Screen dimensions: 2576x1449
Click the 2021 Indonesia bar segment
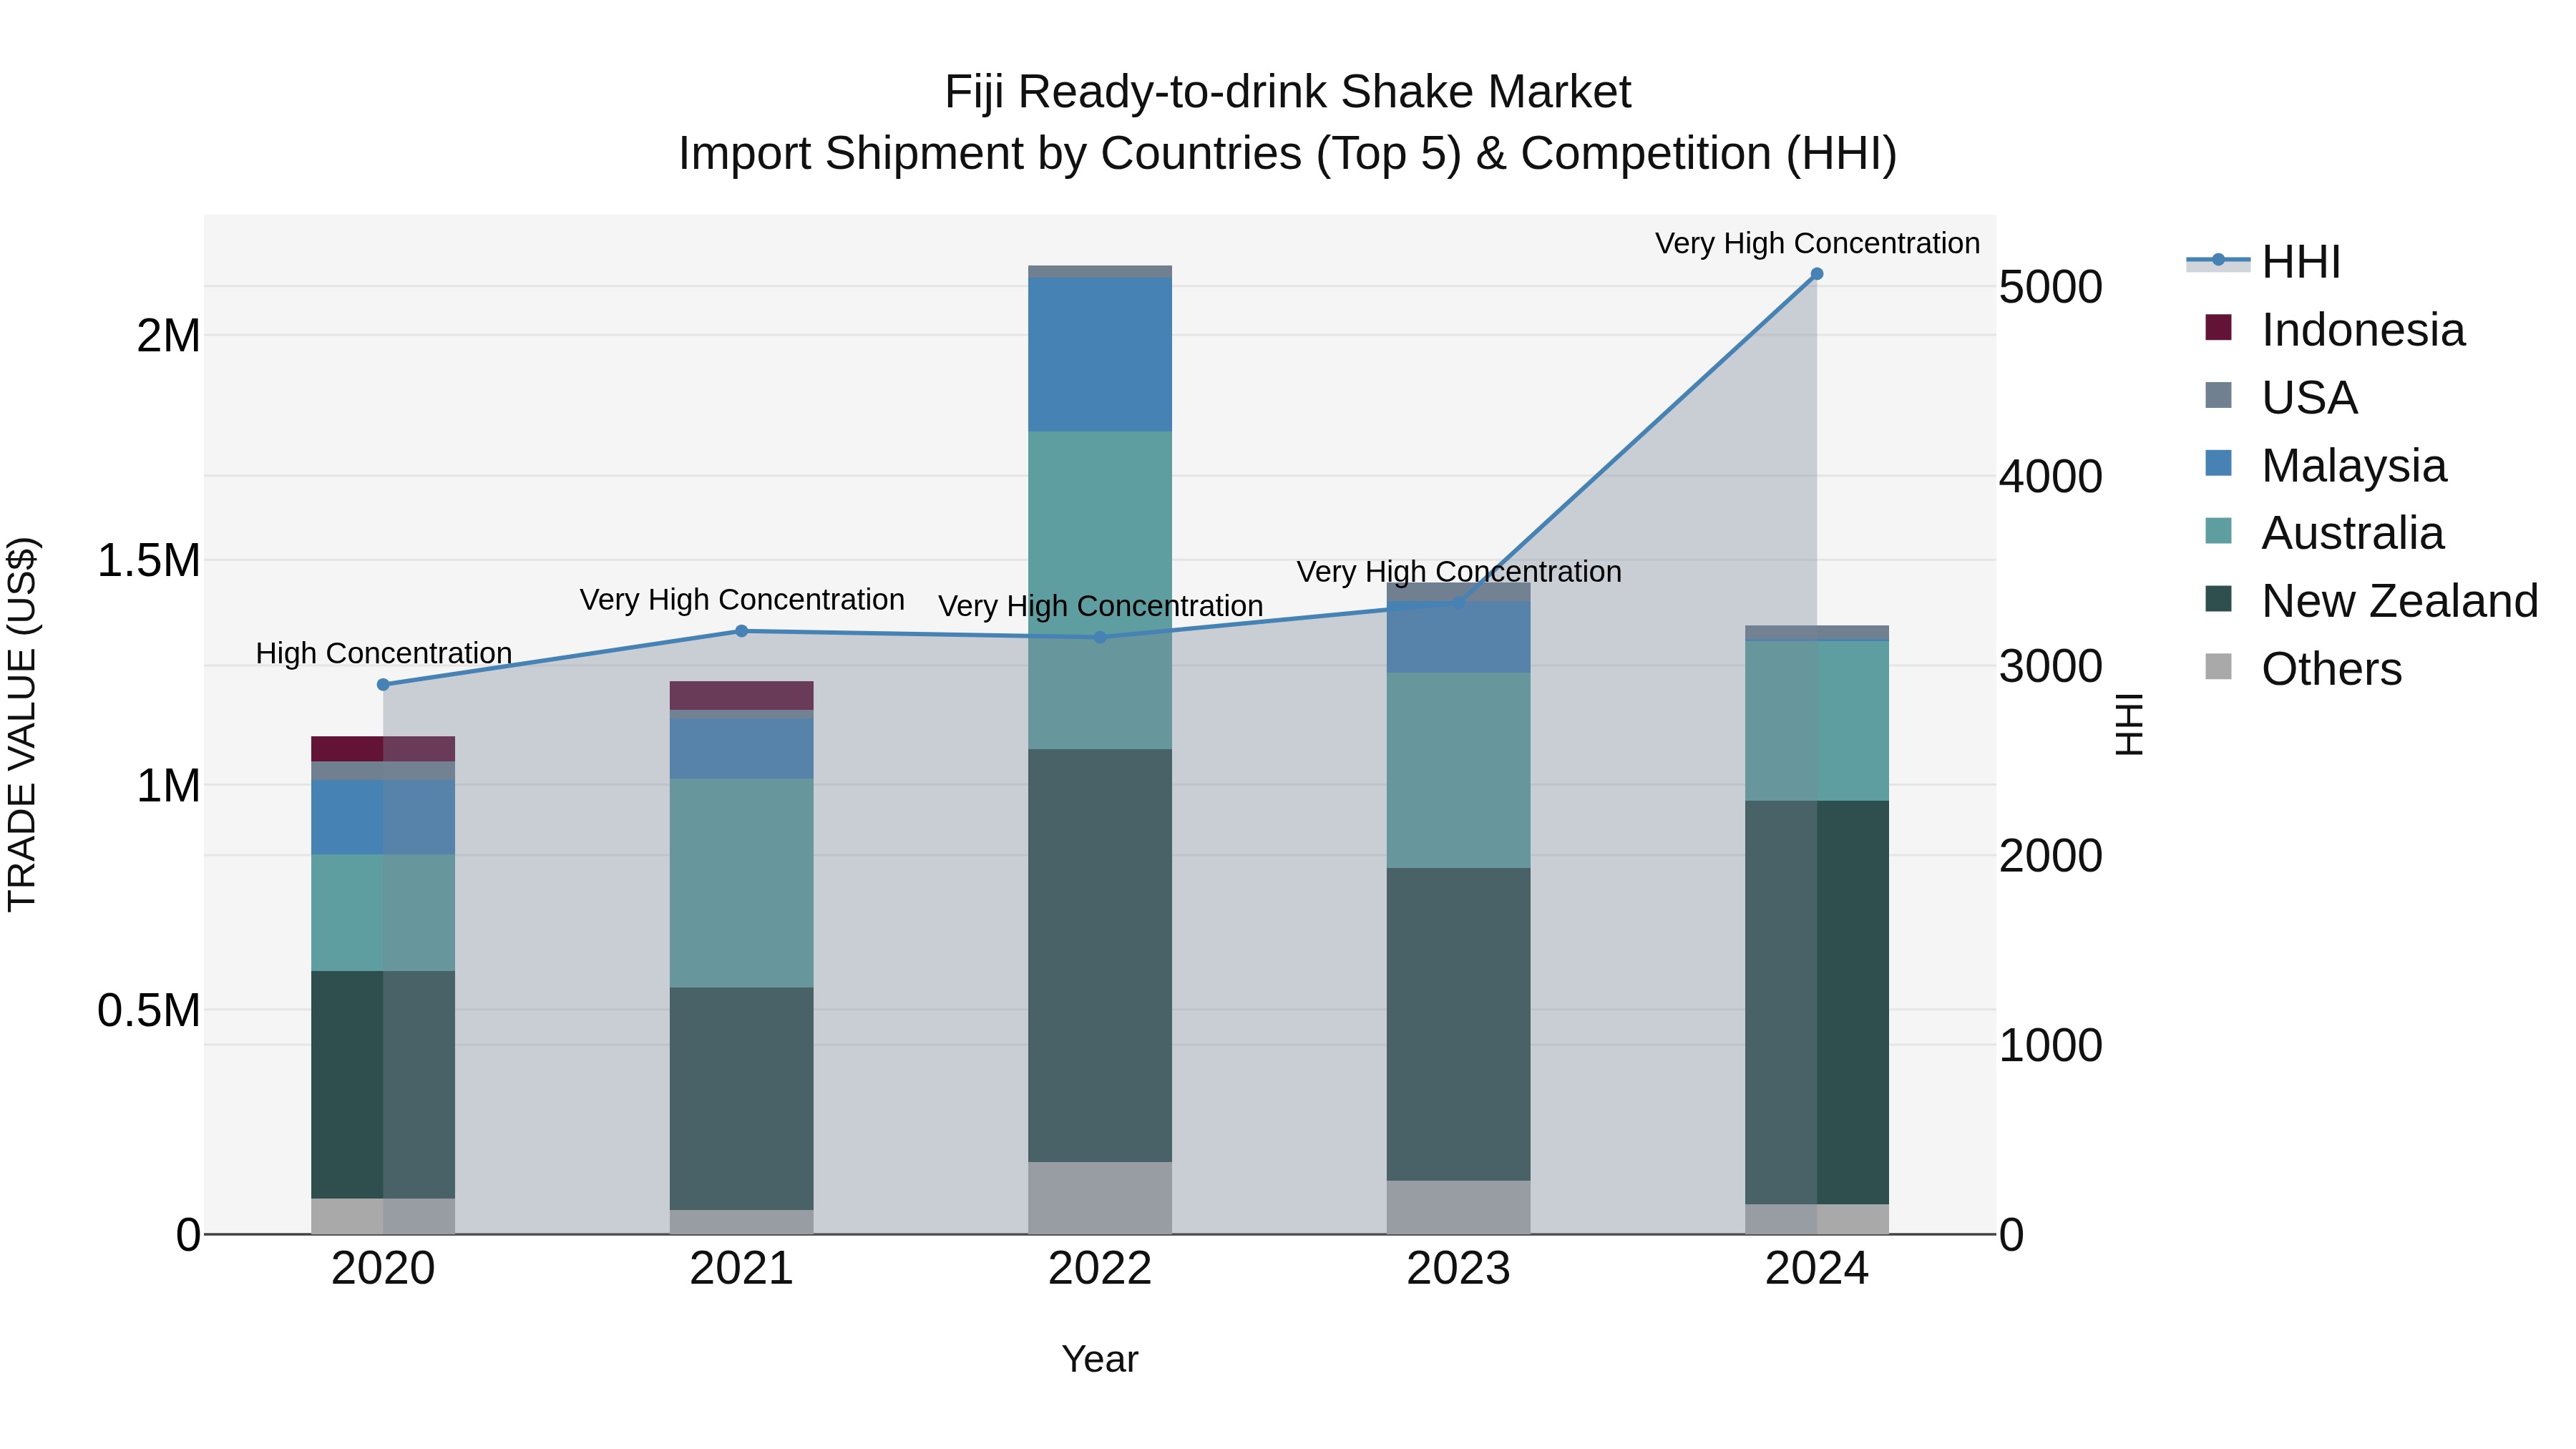click(742, 696)
